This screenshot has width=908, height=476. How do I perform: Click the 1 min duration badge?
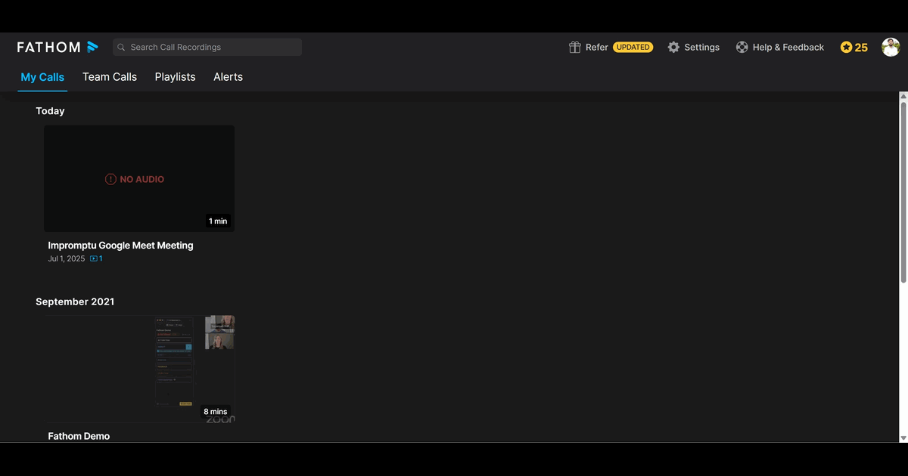click(x=218, y=221)
